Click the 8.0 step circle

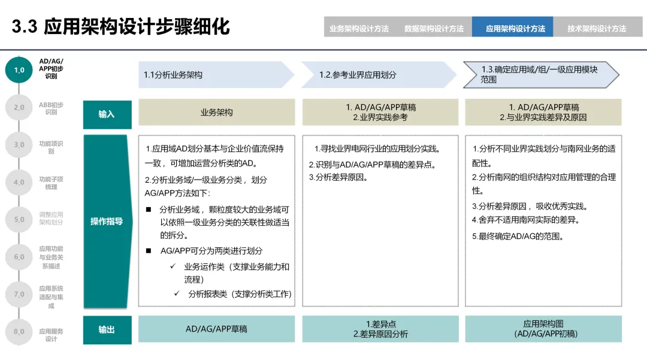click(x=19, y=332)
